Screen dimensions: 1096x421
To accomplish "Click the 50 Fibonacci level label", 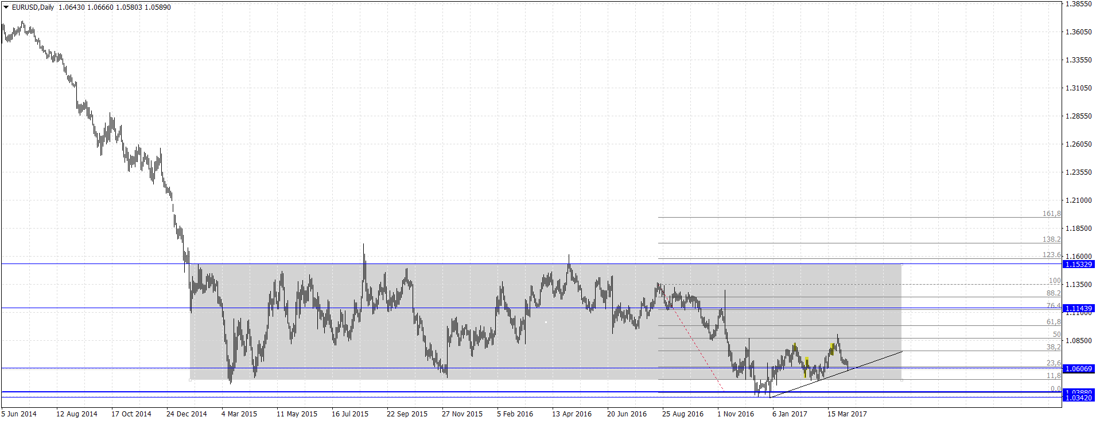I will coord(1056,335).
